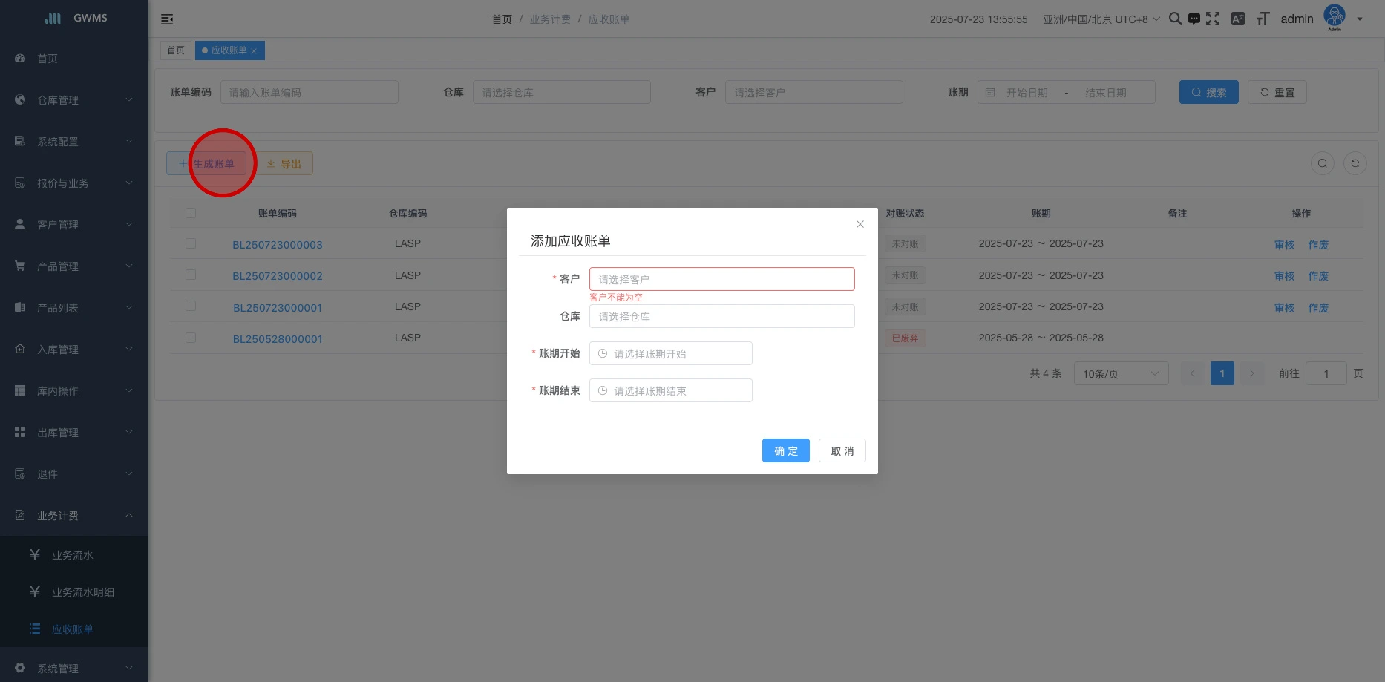The image size is (1385, 682).
Task: Close the 添加应收账单 dialog with X
Action: [x=860, y=224]
